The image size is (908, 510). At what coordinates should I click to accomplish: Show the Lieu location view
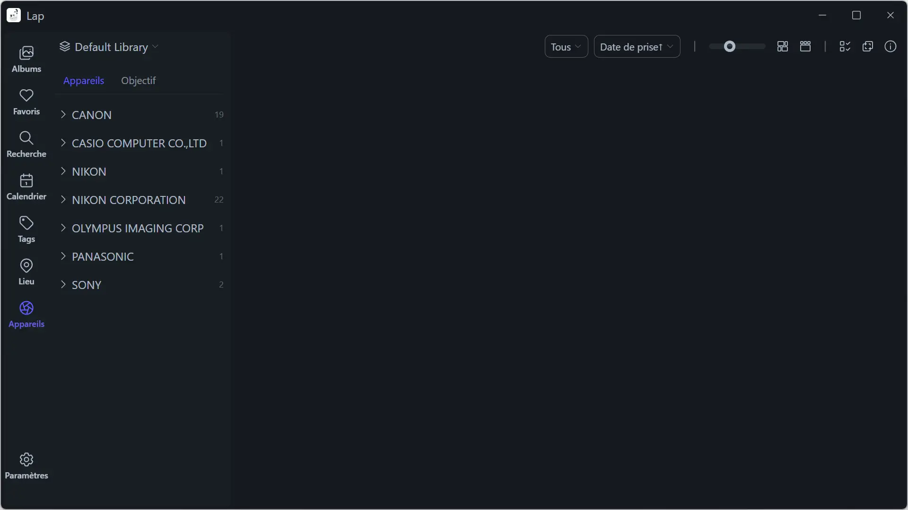26,272
